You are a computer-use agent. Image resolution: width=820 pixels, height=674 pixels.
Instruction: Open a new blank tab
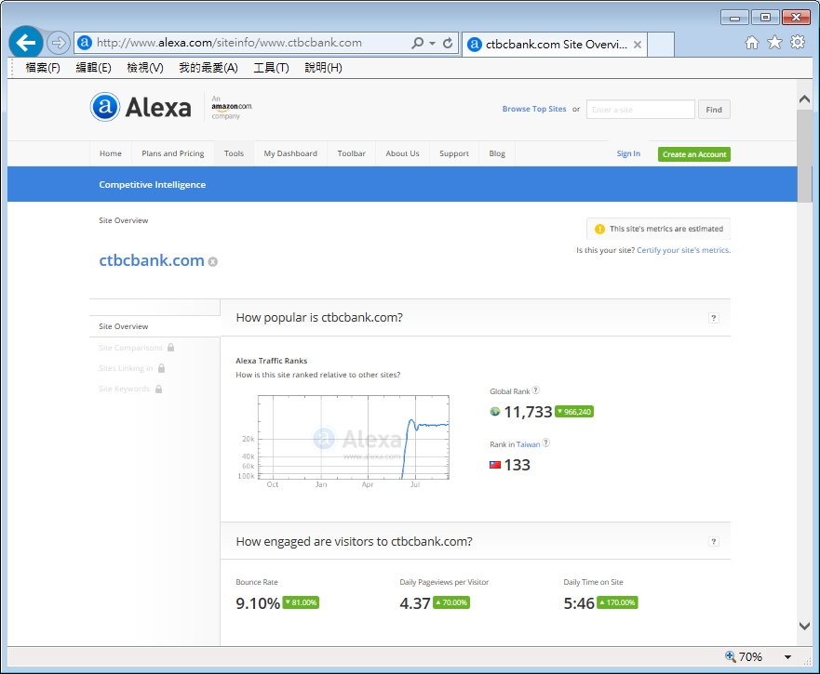[x=661, y=45]
